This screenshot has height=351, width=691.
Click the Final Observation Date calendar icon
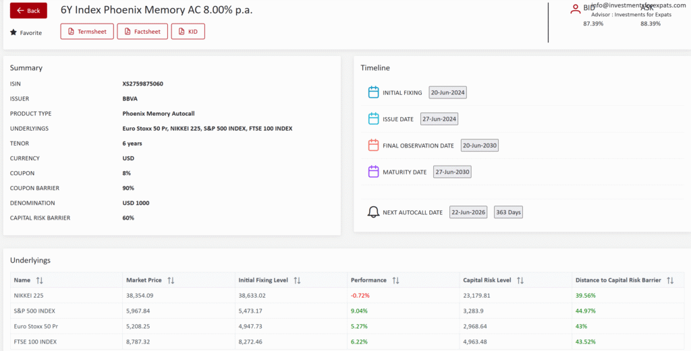373,145
